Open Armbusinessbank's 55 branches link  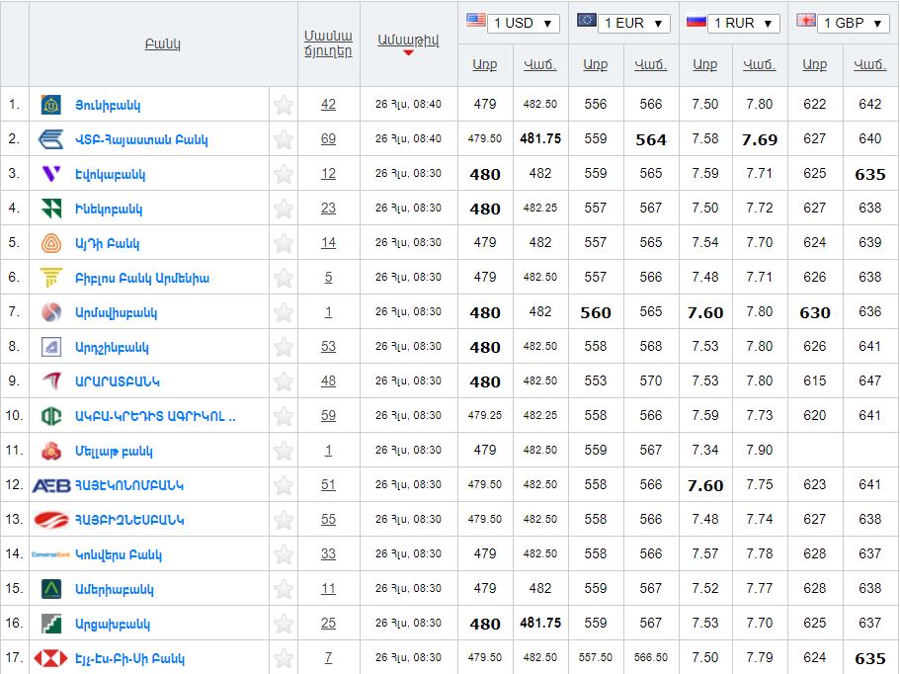click(328, 520)
